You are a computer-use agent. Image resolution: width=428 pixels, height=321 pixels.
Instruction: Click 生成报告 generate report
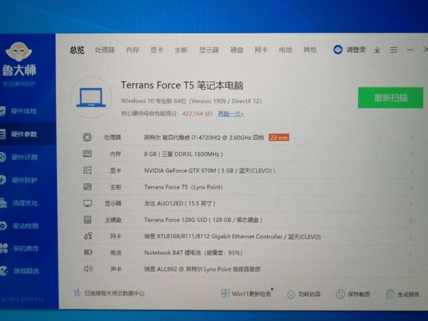click(403, 294)
